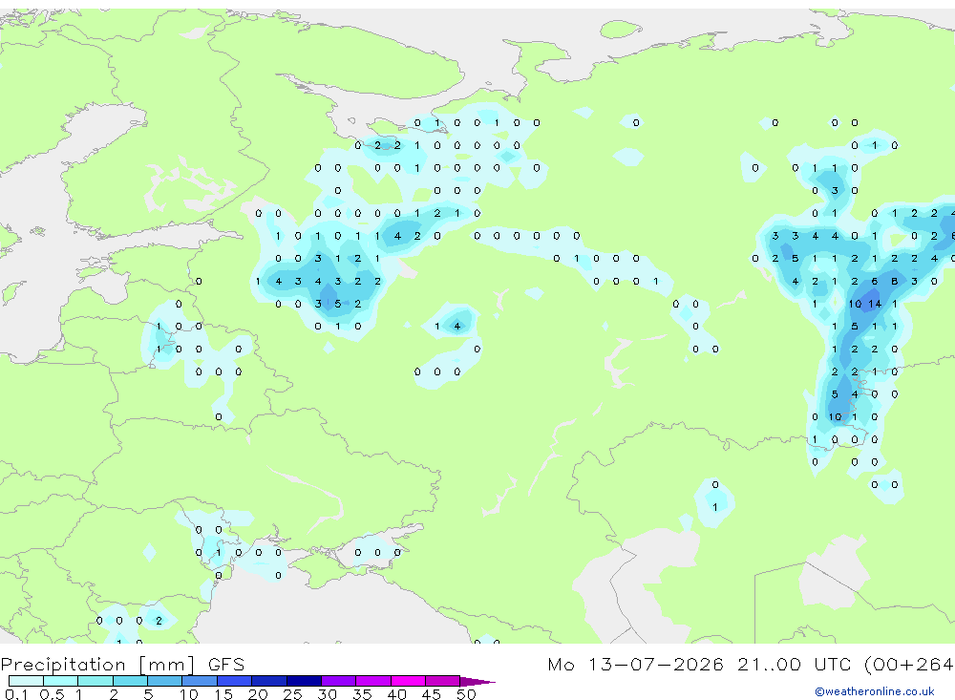The width and height of the screenshot is (955, 700).
Task: Select the 10–15 mm legend color swatch
Action: [200, 681]
